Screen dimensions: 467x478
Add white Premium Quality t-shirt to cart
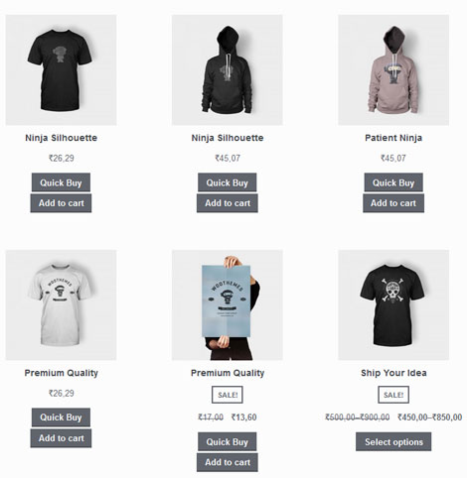pyautogui.click(x=61, y=438)
